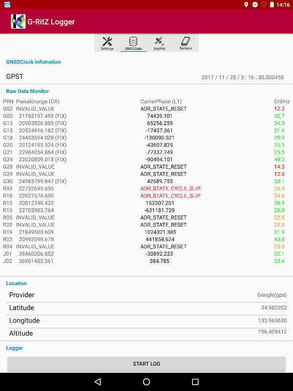Select the G-RitZ Logger title text

click(x=51, y=22)
